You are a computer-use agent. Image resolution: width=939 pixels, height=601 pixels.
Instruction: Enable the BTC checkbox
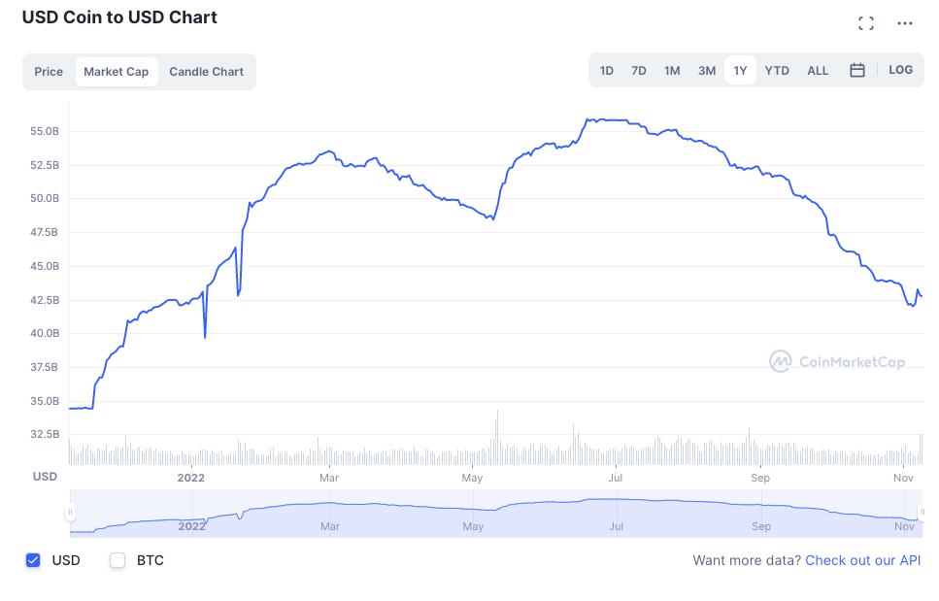tap(118, 560)
